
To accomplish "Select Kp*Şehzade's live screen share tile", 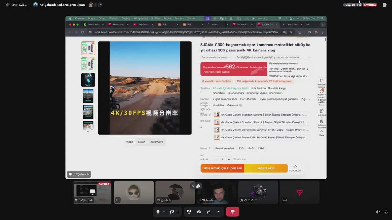I will click(92, 192).
